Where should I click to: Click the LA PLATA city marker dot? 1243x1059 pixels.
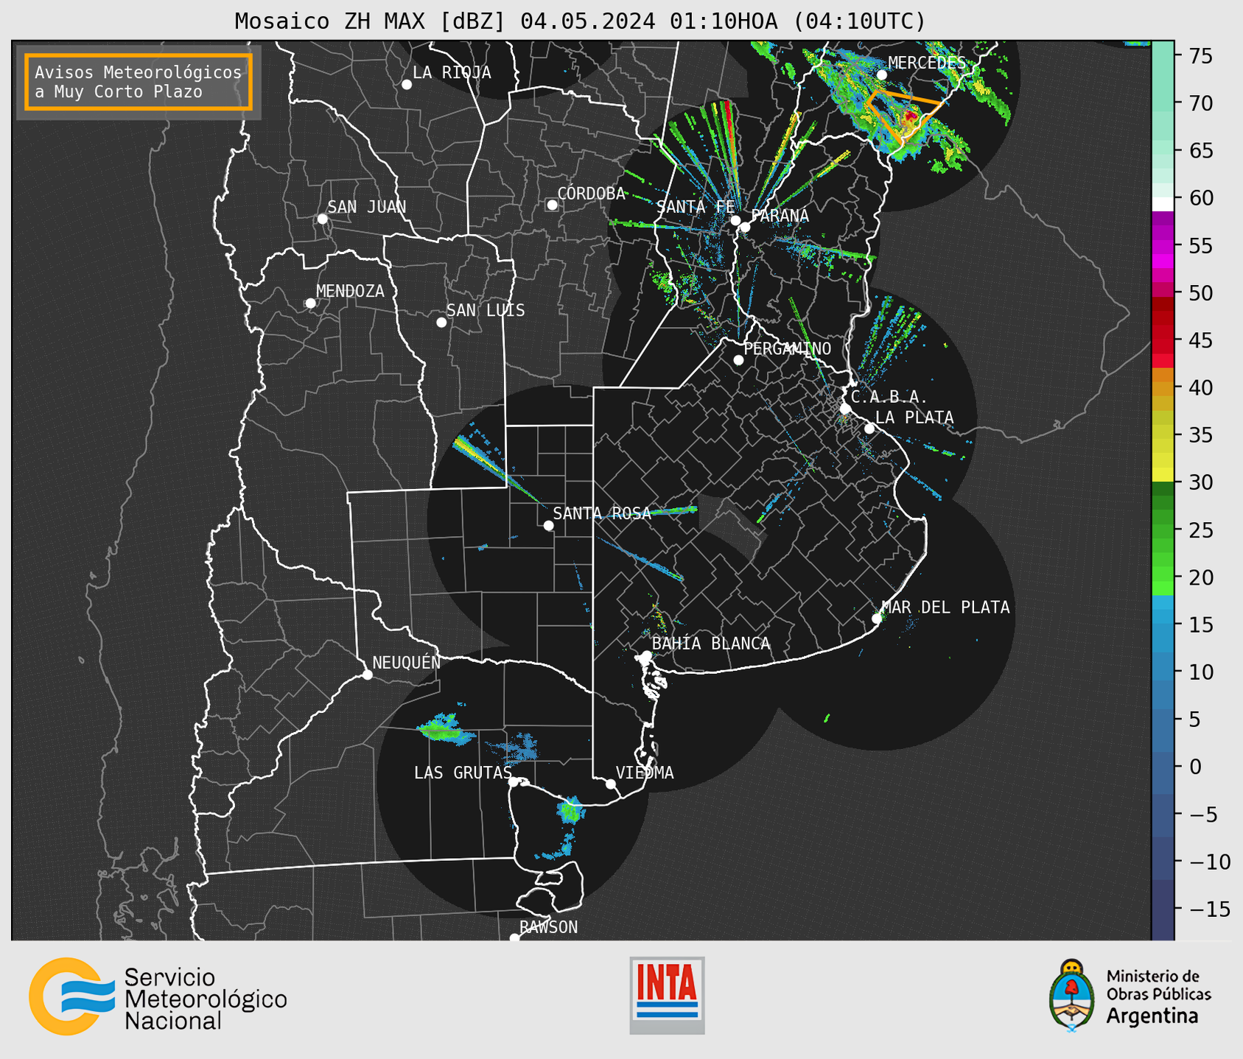pos(869,429)
